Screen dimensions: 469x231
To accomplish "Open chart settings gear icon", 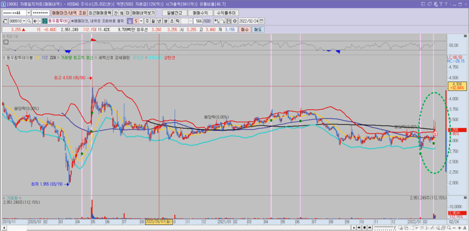I will click(x=235, y=21).
